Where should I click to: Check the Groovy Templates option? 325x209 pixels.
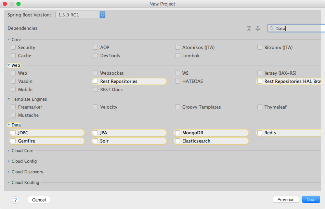(178, 107)
